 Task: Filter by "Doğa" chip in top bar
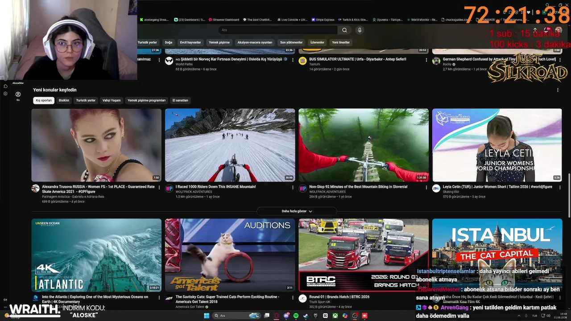point(169,42)
